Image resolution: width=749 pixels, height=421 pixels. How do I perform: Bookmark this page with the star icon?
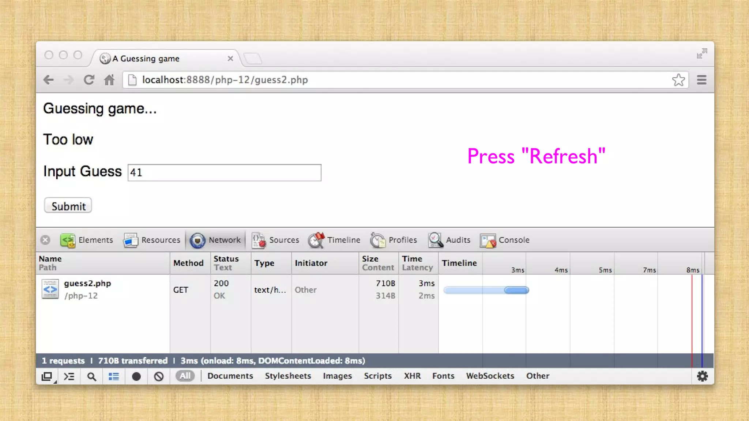coord(678,80)
